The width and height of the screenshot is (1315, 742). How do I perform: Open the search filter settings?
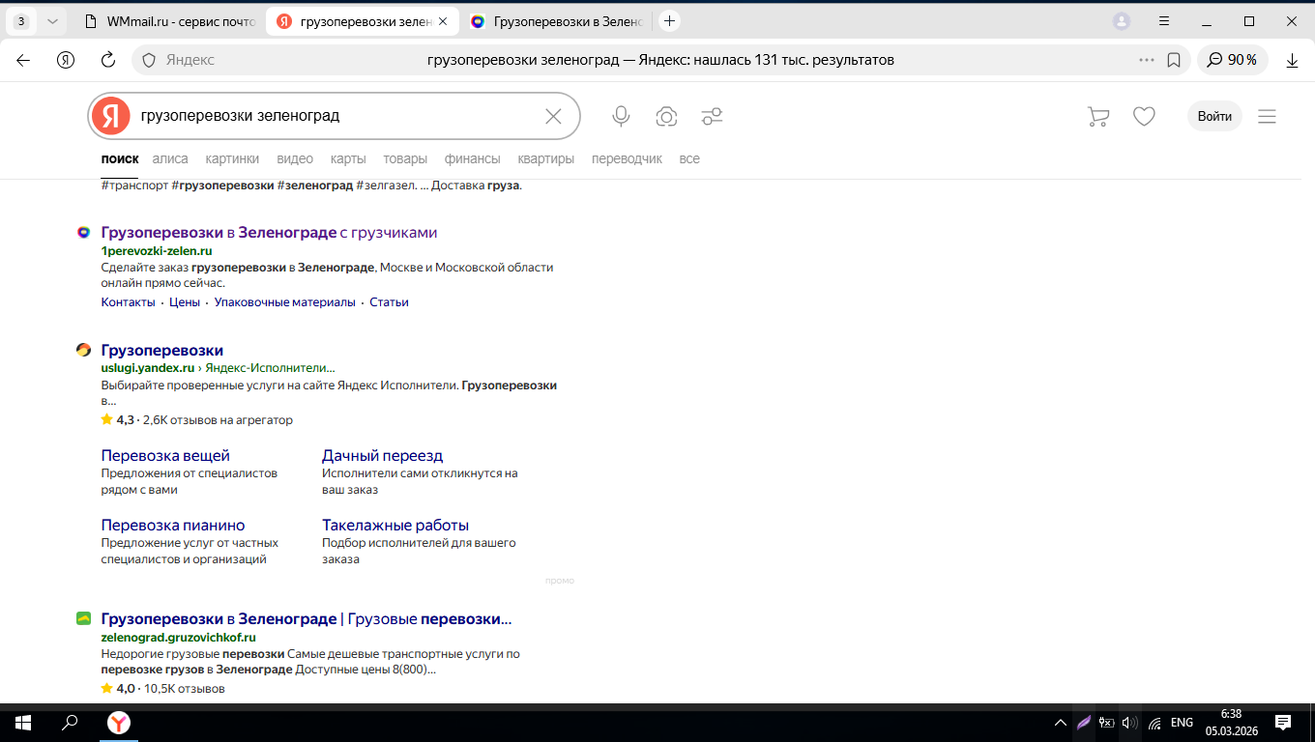pos(713,117)
